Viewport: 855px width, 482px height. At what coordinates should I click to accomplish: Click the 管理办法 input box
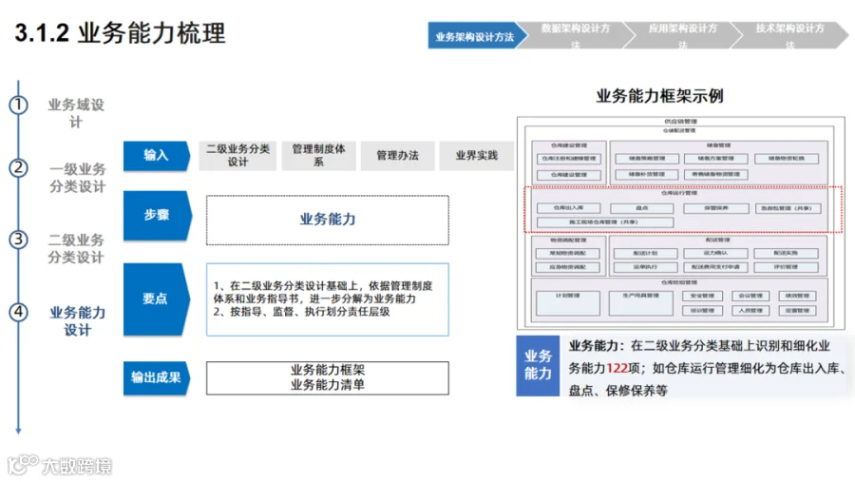click(x=397, y=156)
